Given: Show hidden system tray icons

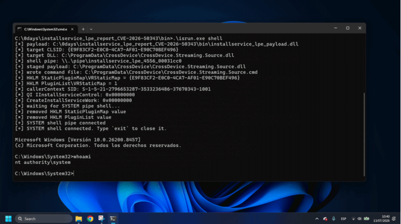Looking at the screenshot, I should 317,219.
